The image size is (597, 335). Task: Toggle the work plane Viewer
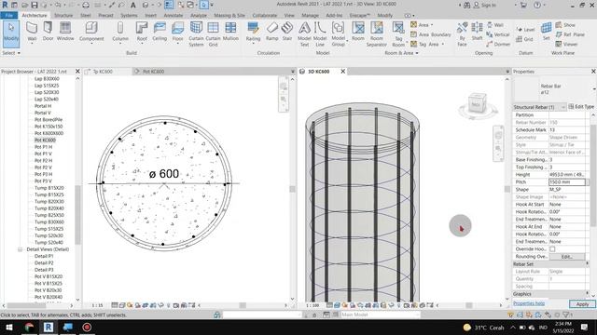566,44
